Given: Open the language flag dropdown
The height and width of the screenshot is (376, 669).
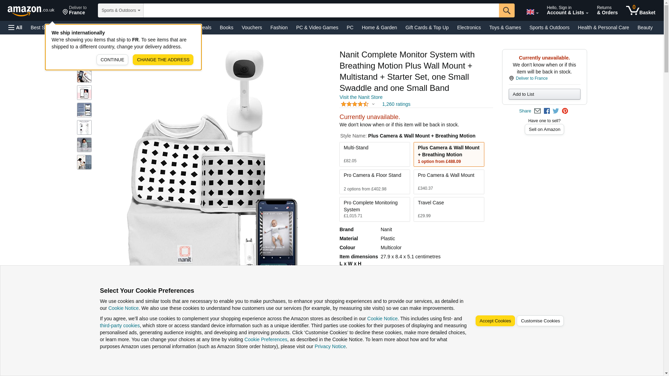Looking at the screenshot, I should pyautogui.click(x=532, y=12).
